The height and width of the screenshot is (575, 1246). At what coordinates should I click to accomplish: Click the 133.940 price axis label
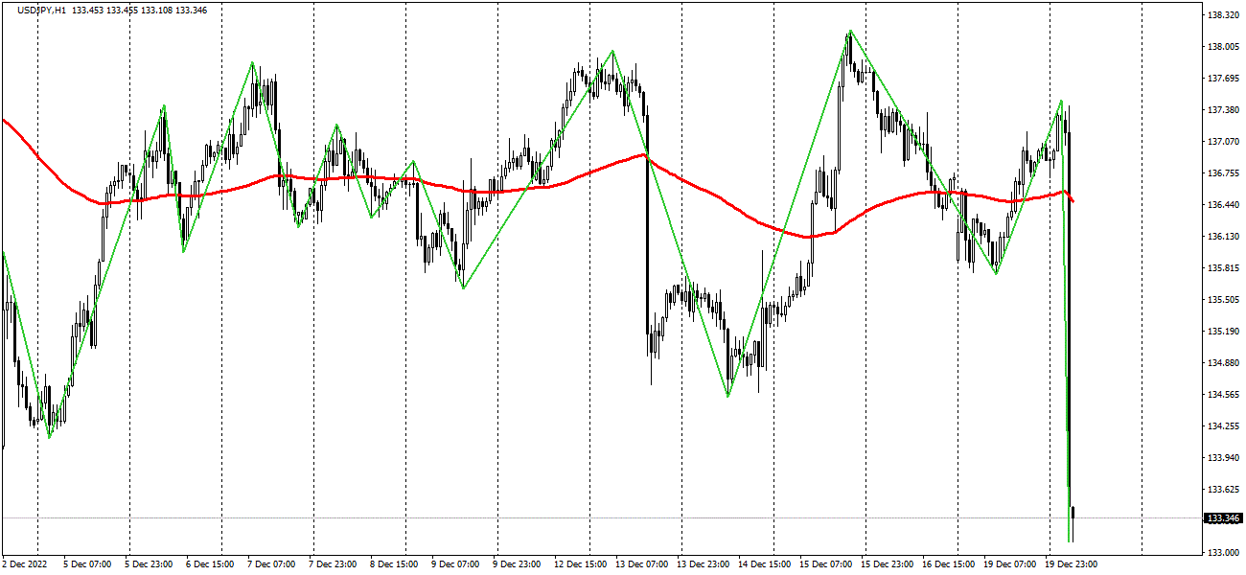(1222, 458)
